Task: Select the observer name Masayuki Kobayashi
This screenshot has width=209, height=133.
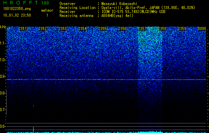Action: (119, 4)
